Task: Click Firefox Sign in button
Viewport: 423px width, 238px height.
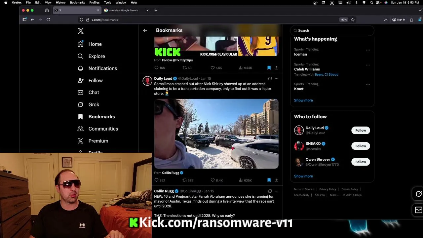Action: [x=399, y=20]
